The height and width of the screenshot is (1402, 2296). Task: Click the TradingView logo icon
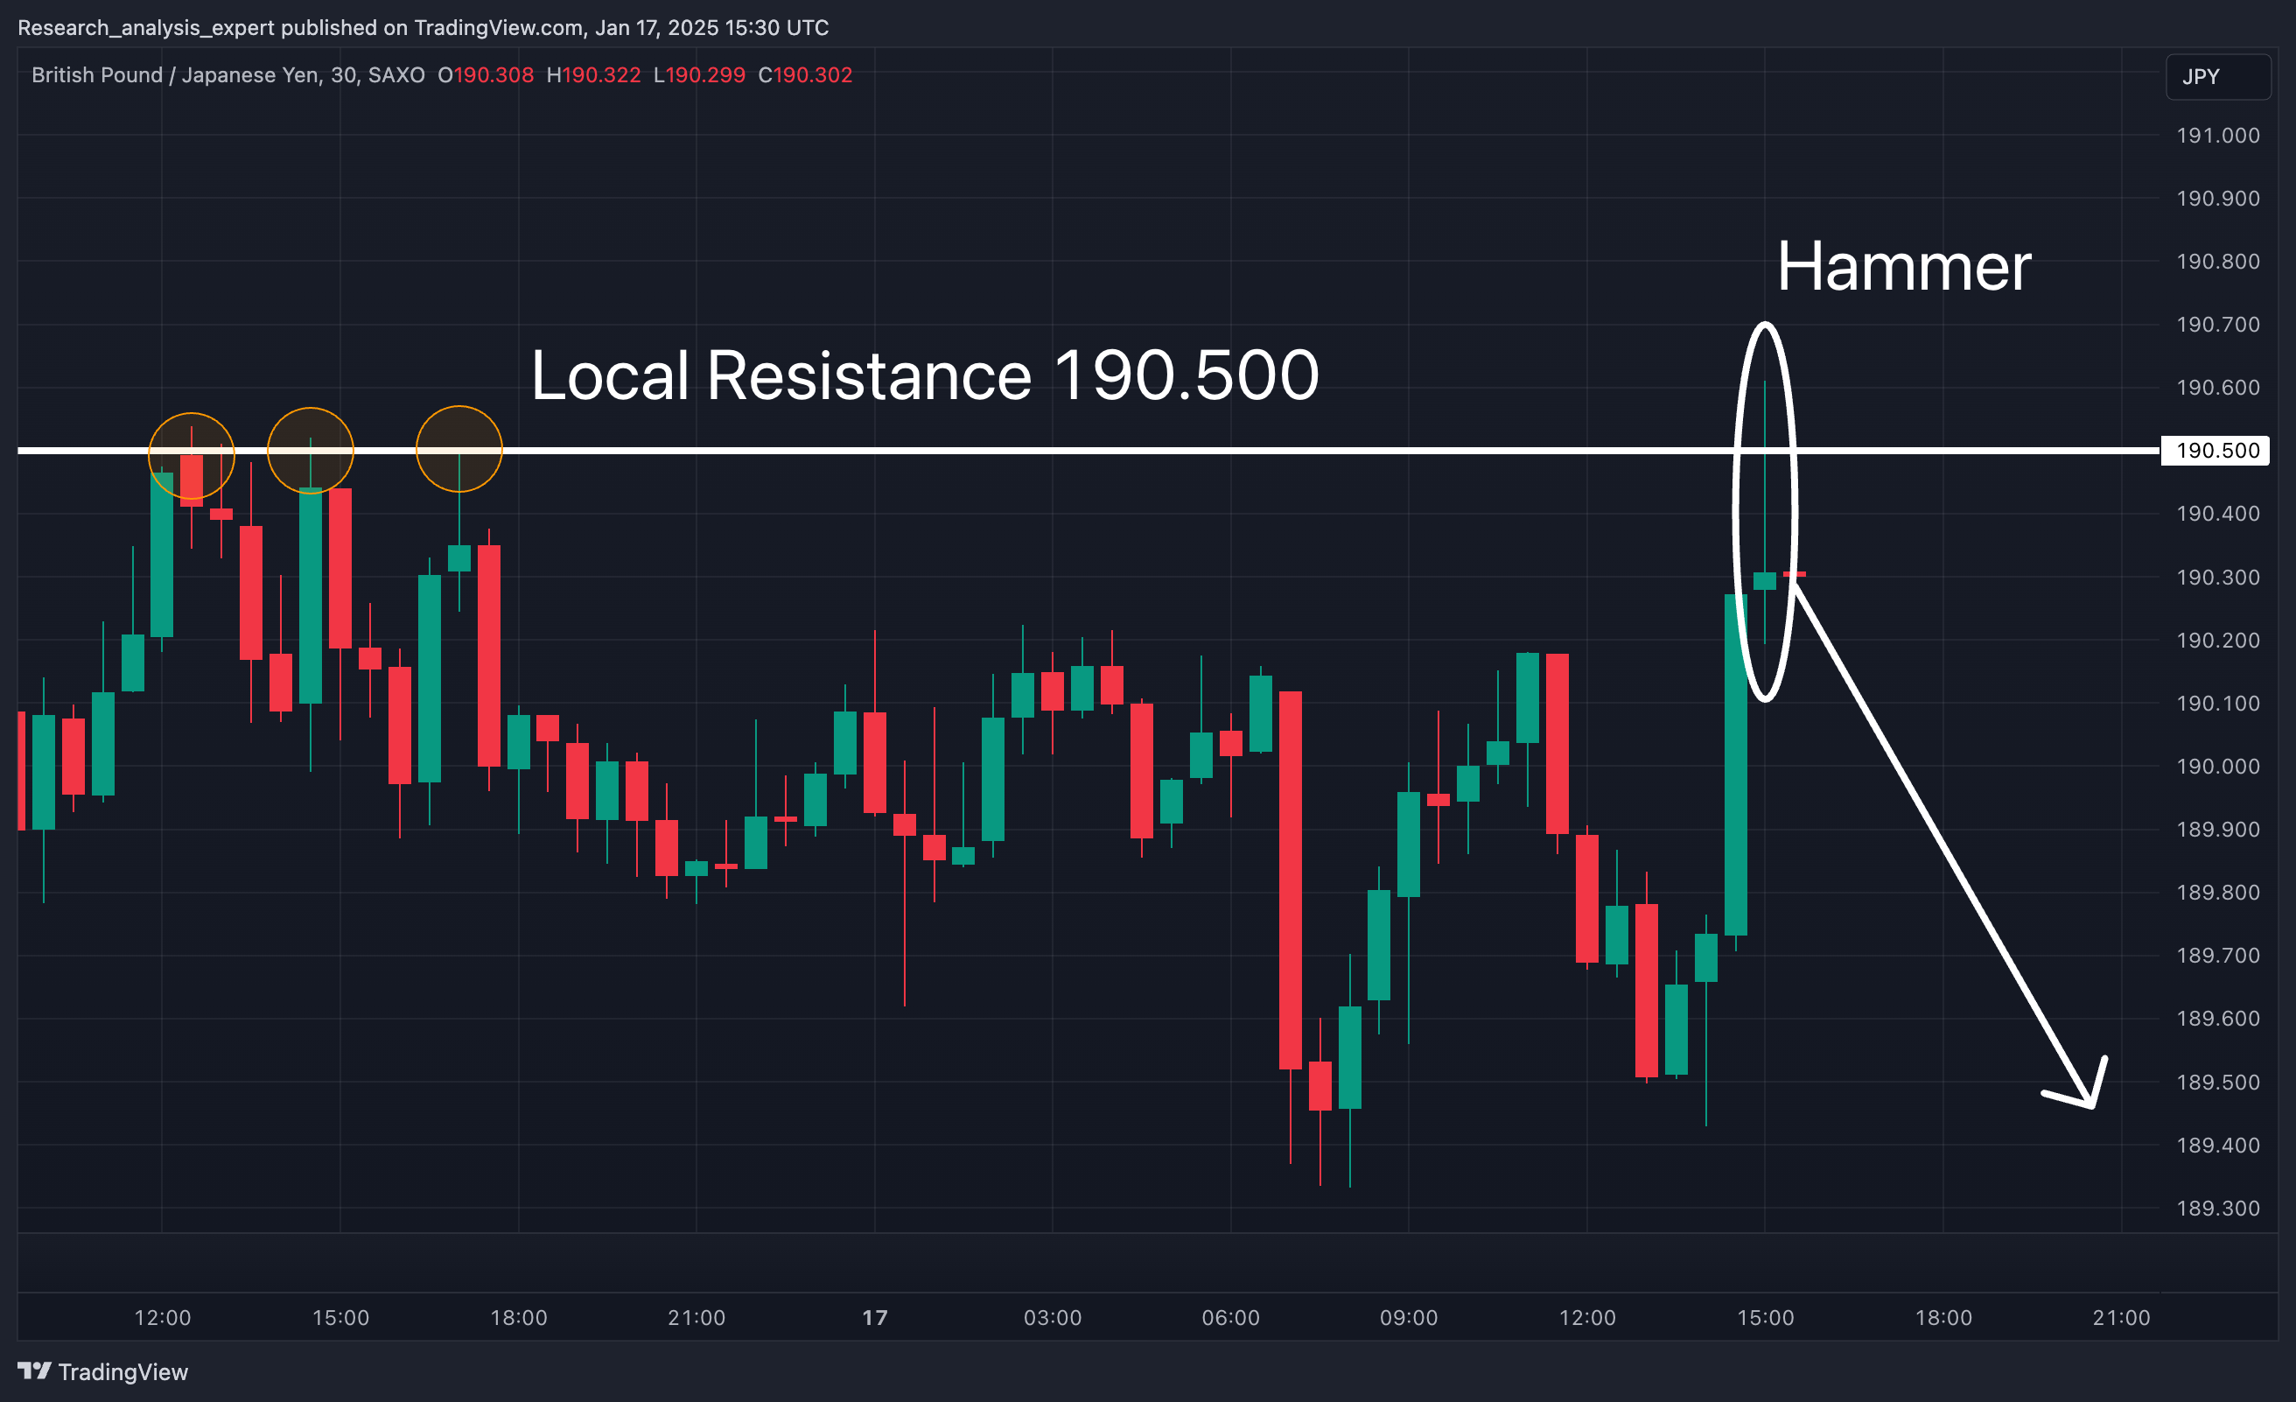pos(34,1370)
